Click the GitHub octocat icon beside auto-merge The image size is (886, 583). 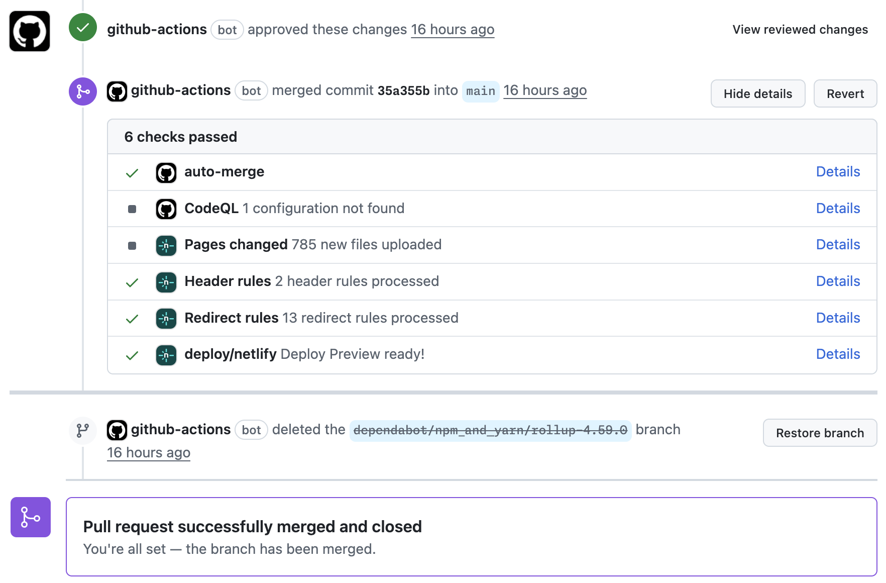pyautogui.click(x=166, y=172)
